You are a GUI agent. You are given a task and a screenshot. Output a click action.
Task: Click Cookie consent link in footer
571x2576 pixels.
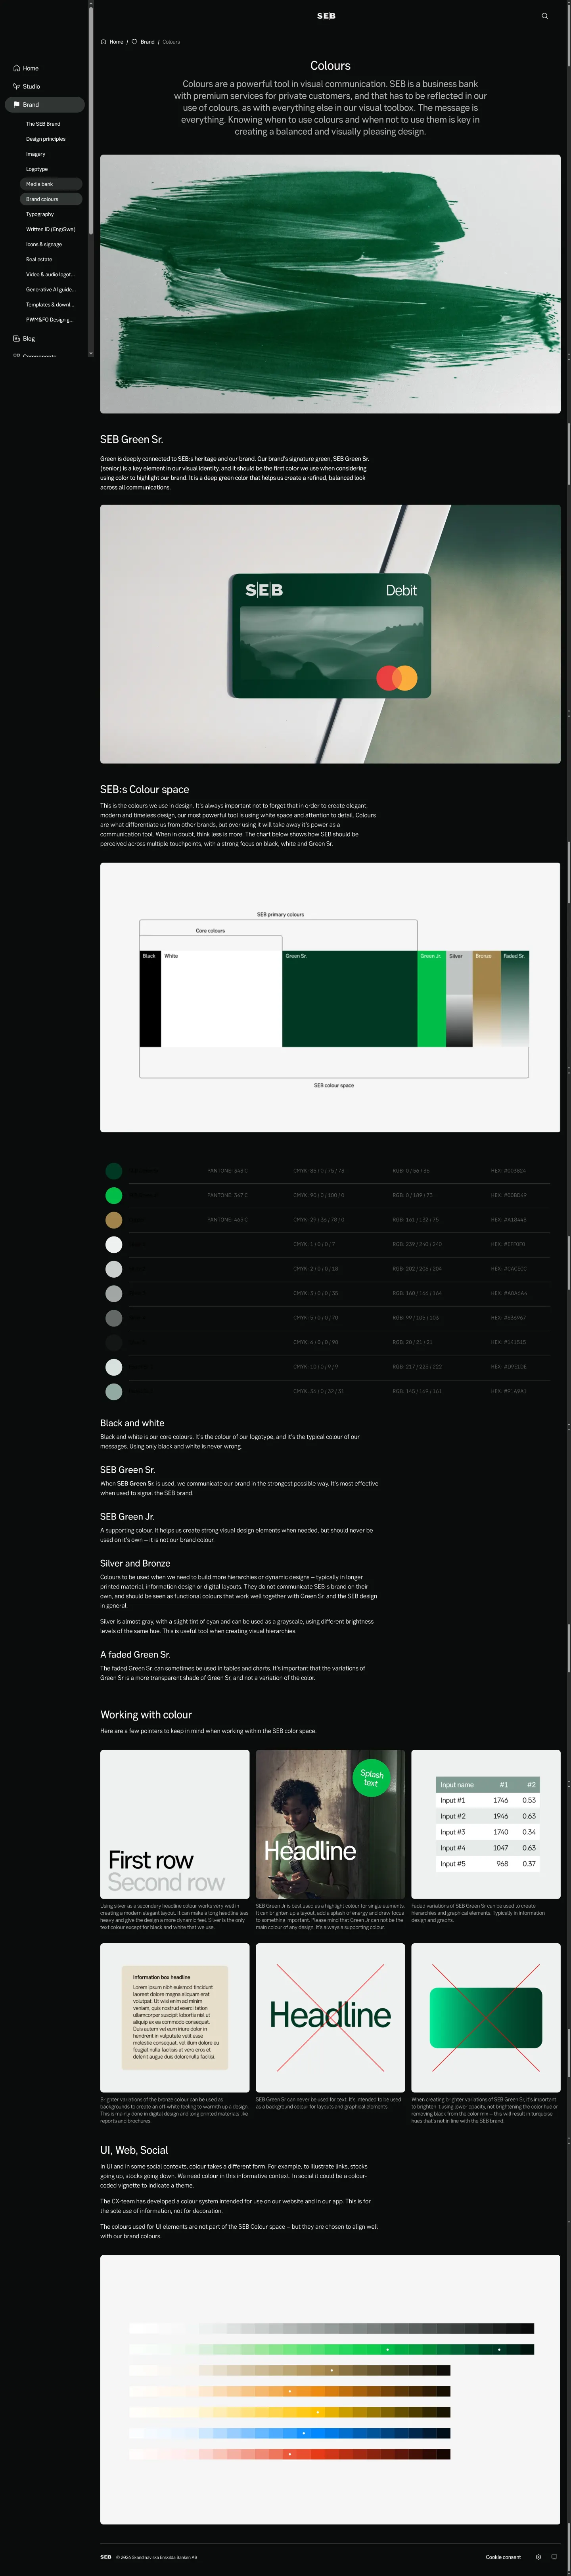coord(503,2557)
